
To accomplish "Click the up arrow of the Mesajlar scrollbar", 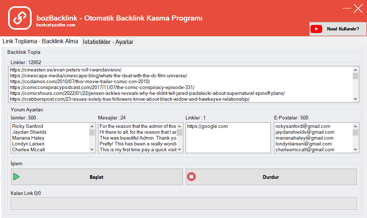I will (180, 126).
